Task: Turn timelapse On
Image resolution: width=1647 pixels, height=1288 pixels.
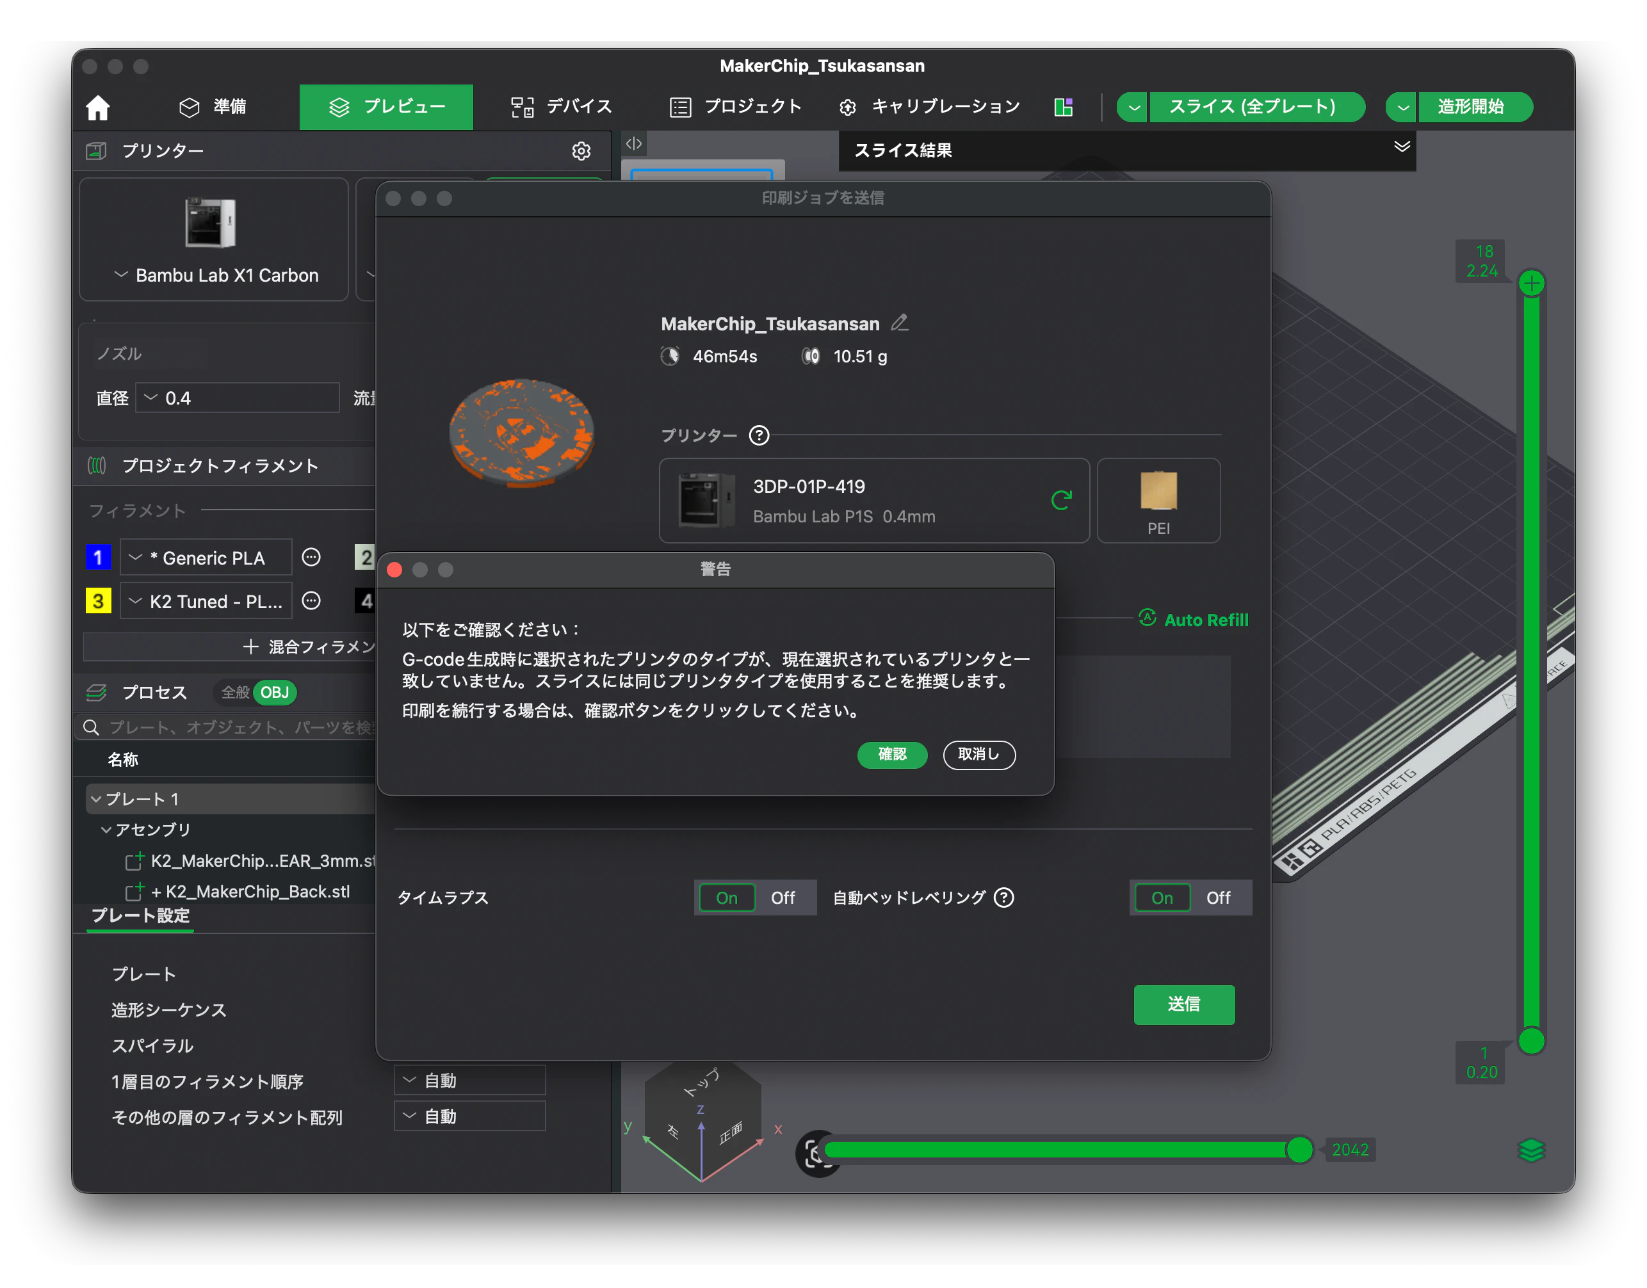Action: [727, 898]
